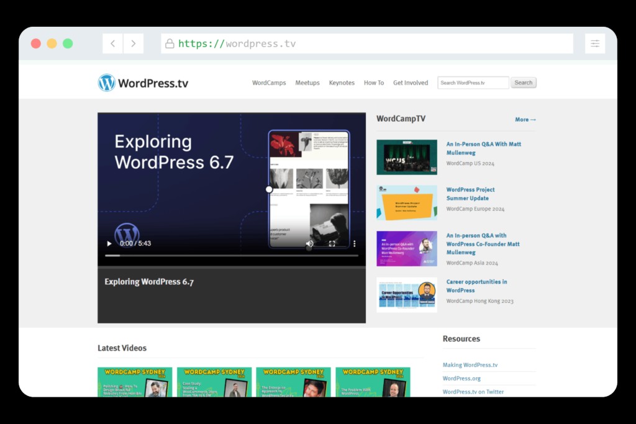Open the video's three-dot options menu

point(354,243)
